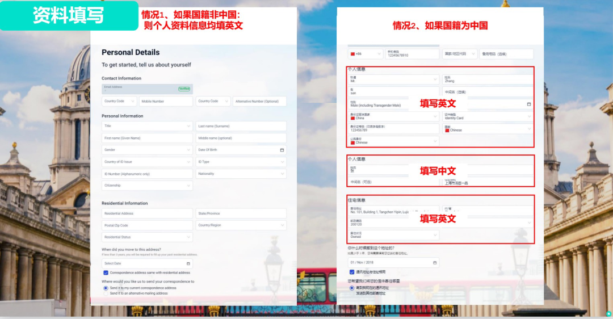Expand the Identity Card type dropdown
Viewport: 613px width, 319px height.
pyautogui.click(x=488, y=116)
